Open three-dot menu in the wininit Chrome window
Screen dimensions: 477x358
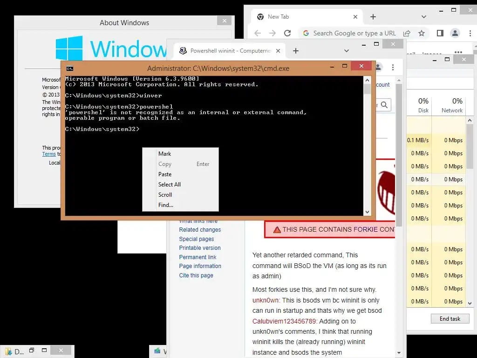pyautogui.click(x=393, y=67)
